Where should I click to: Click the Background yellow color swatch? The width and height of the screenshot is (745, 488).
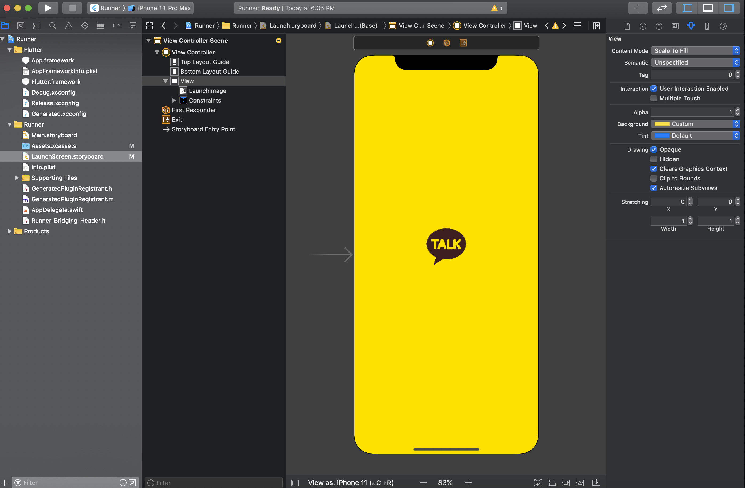(662, 124)
